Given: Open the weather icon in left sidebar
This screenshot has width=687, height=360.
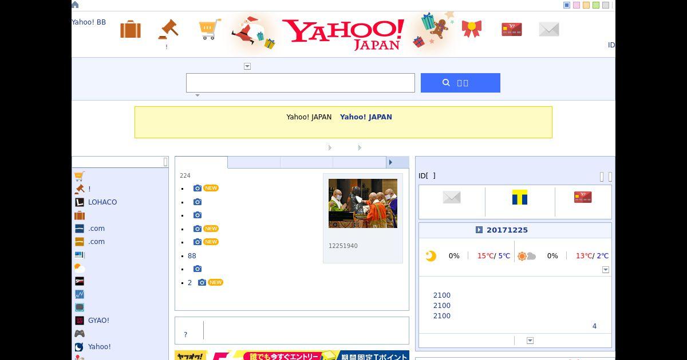Looking at the screenshot, I should (80, 268).
